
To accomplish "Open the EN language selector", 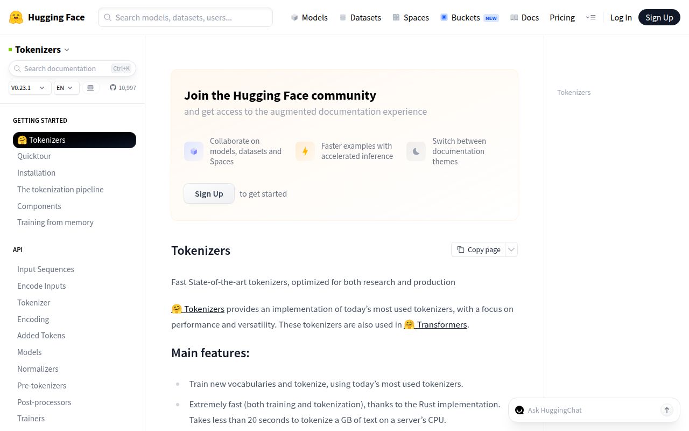I will coord(67,88).
